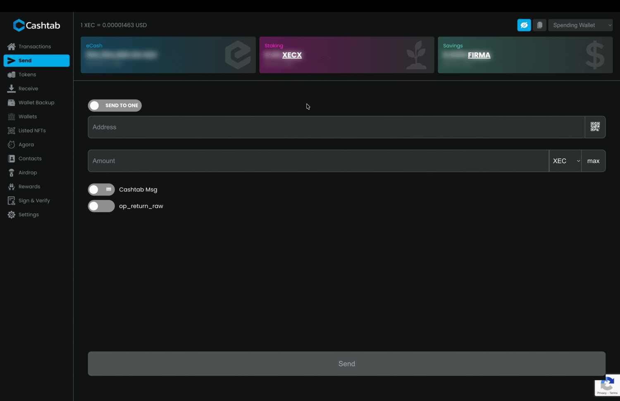Expand the XEC currency dropdown
The width and height of the screenshot is (620, 401).
coord(565,161)
